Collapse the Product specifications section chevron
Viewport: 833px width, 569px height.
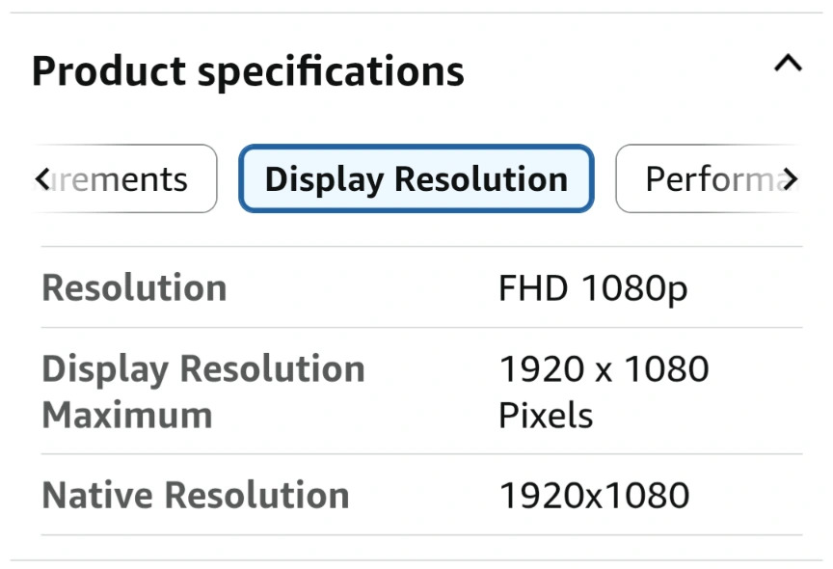[788, 64]
